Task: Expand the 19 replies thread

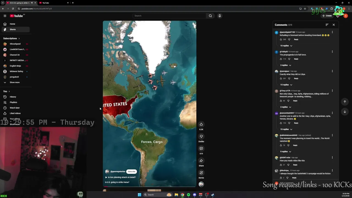Action: tap(286, 129)
